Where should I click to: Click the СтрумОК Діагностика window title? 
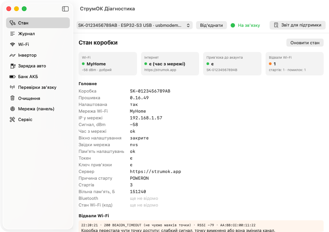tap(107, 9)
